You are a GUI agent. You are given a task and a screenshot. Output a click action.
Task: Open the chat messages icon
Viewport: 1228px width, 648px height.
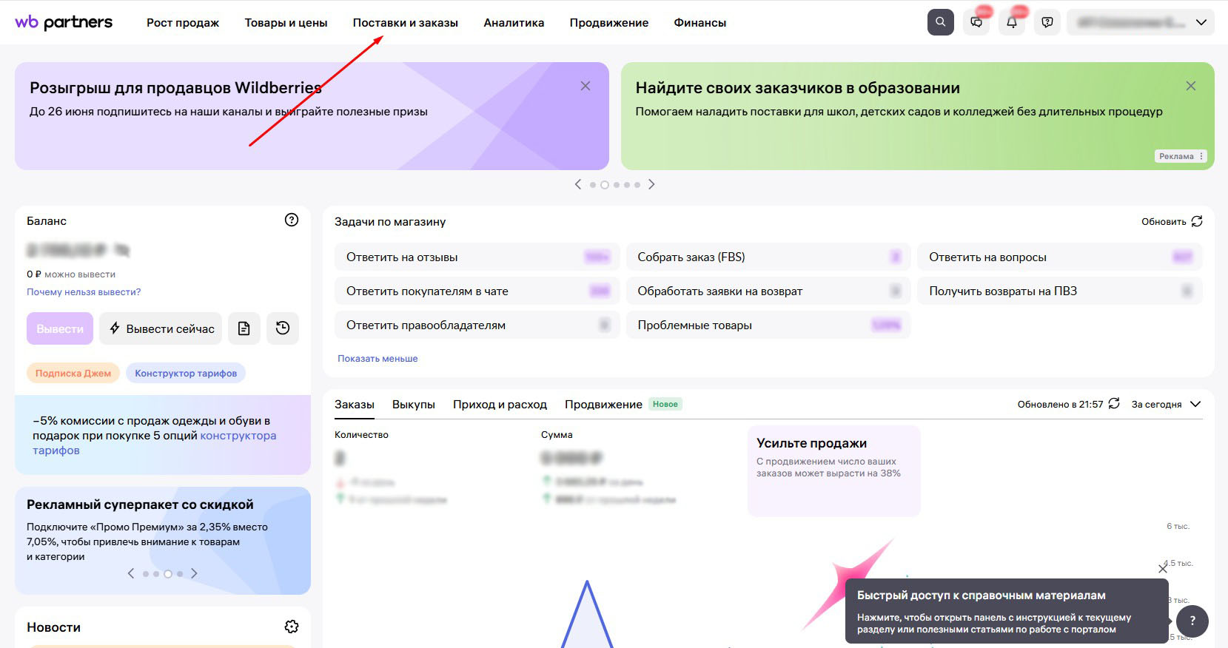click(x=976, y=22)
